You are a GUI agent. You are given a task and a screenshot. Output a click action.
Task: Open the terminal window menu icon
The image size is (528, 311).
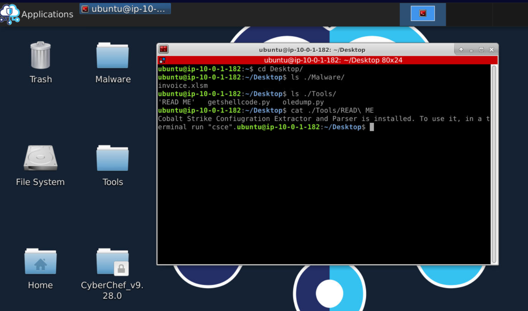pos(163,49)
